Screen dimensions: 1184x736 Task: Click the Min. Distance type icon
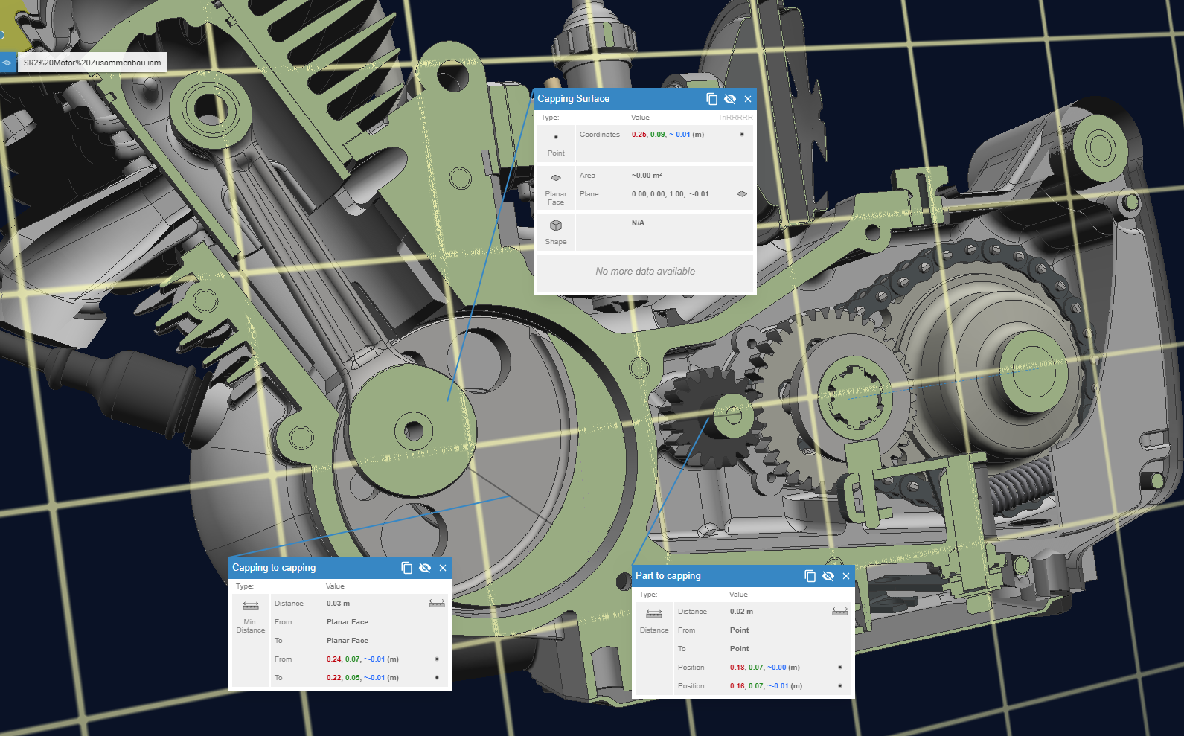pos(251,607)
